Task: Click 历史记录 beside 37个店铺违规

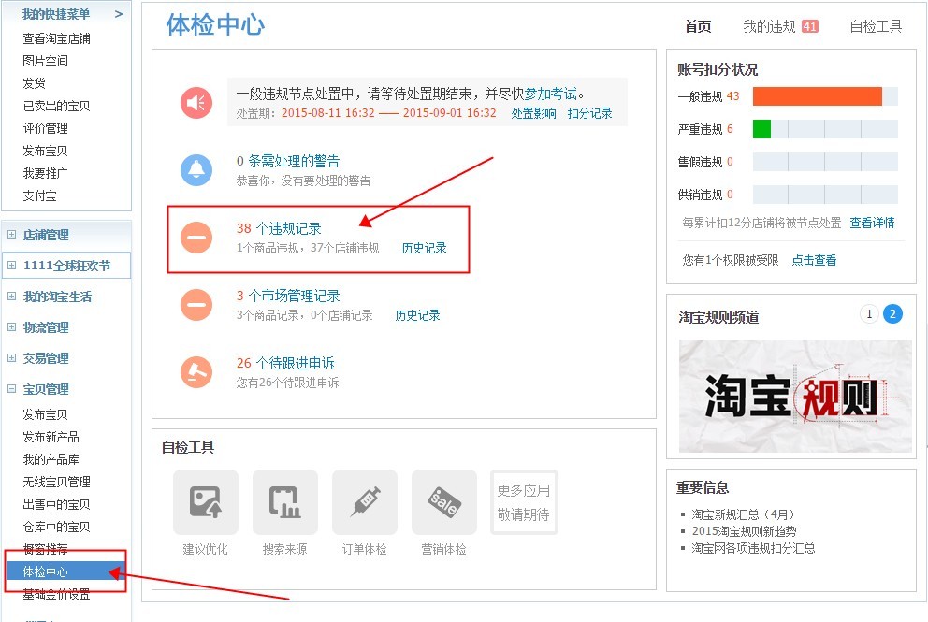Action: point(424,248)
